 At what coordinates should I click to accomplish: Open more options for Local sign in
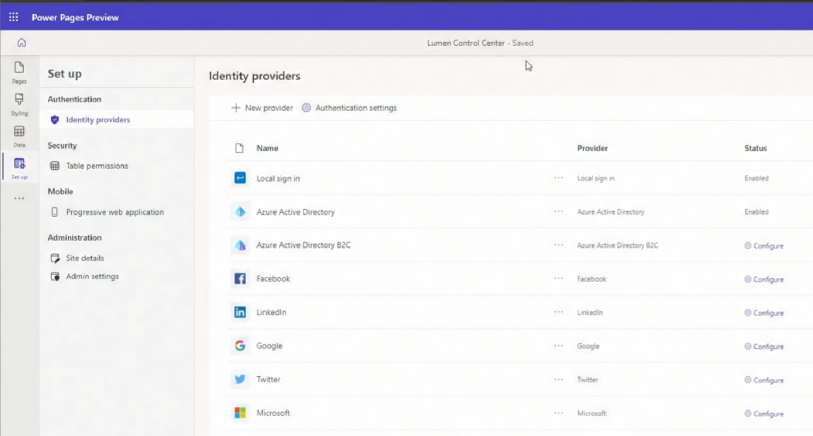point(558,178)
